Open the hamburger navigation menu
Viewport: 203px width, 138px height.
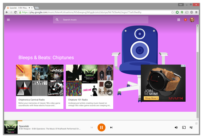coord(8,20)
